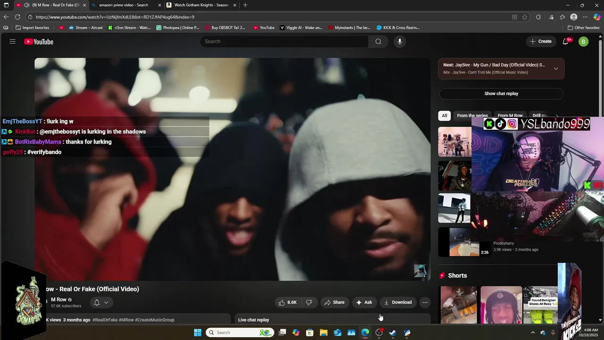The height and width of the screenshot is (340, 604).
Task: Open the Other favorites folder
Action: pos(583,27)
